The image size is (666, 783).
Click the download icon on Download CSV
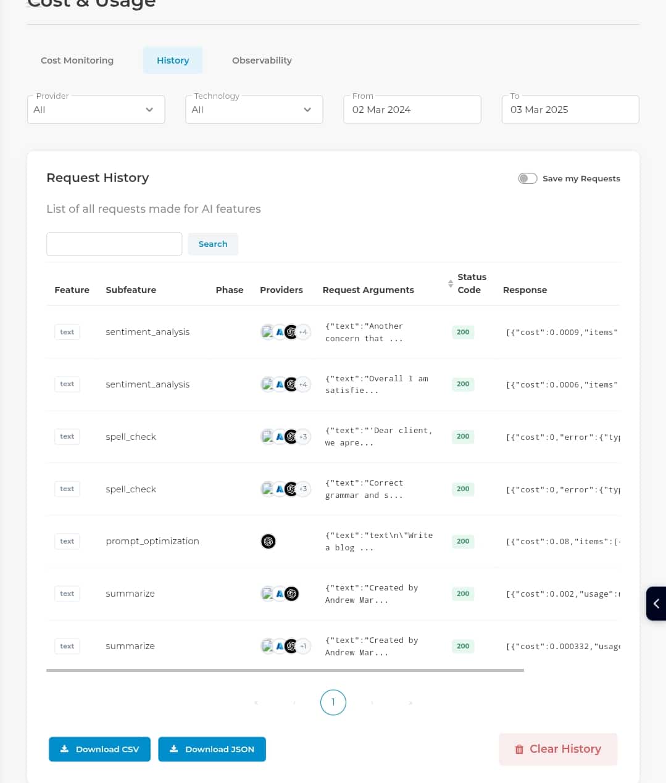tap(64, 749)
